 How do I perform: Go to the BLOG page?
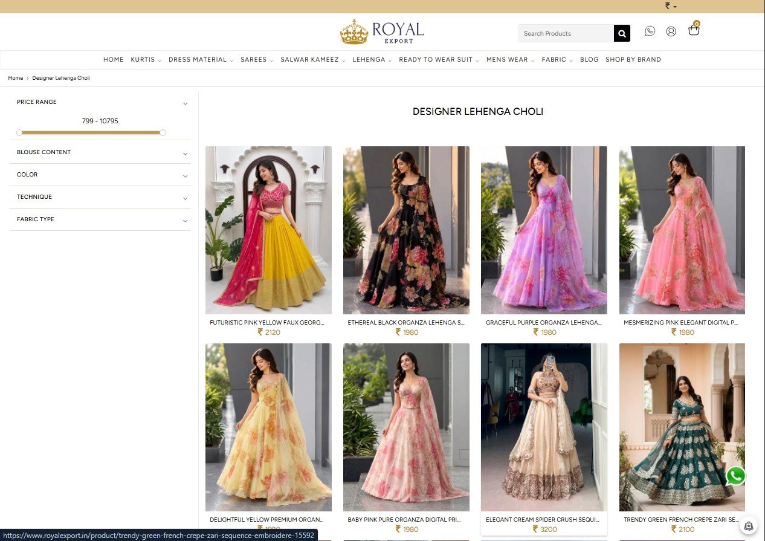click(x=589, y=60)
